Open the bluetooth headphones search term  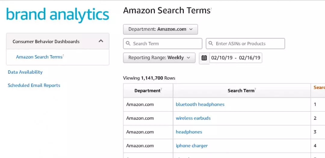200,105
